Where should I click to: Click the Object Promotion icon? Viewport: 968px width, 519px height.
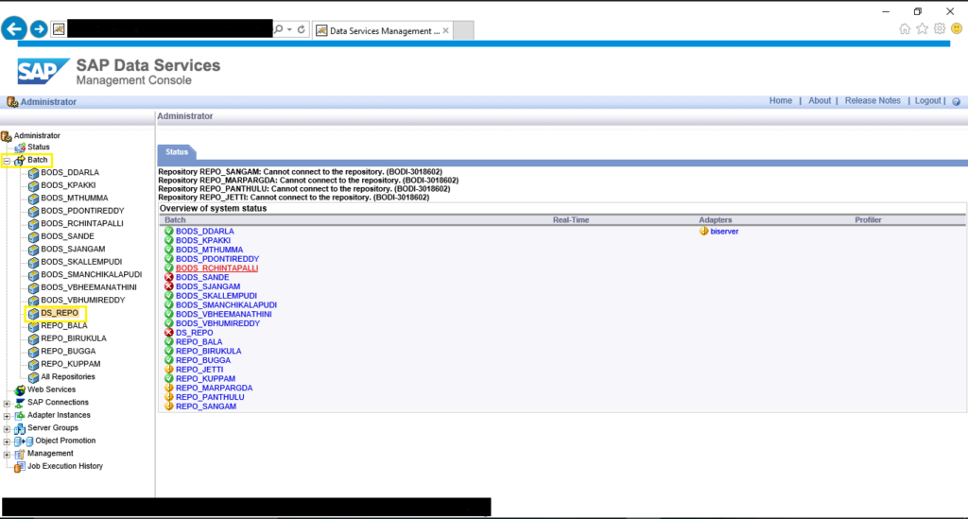tap(24, 441)
